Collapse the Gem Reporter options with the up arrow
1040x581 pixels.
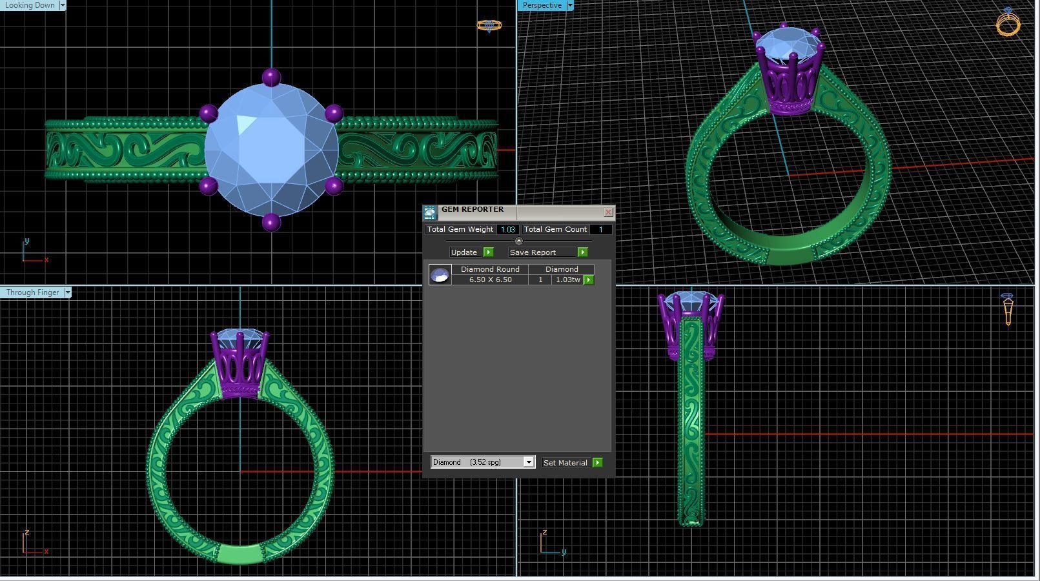point(519,241)
